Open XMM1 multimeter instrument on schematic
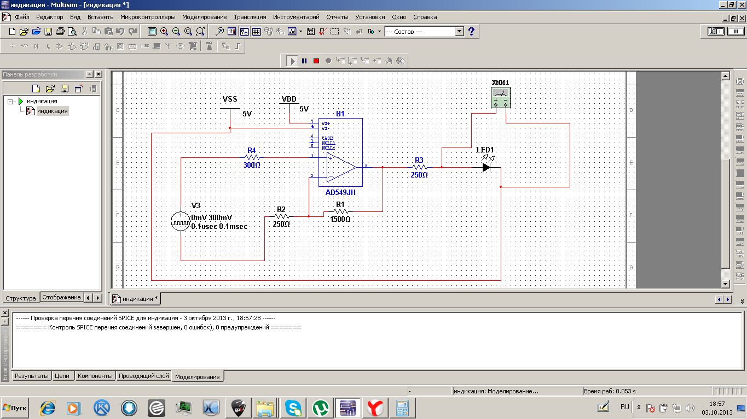The width and height of the screenshot is (747, 419). coord(500,97)
